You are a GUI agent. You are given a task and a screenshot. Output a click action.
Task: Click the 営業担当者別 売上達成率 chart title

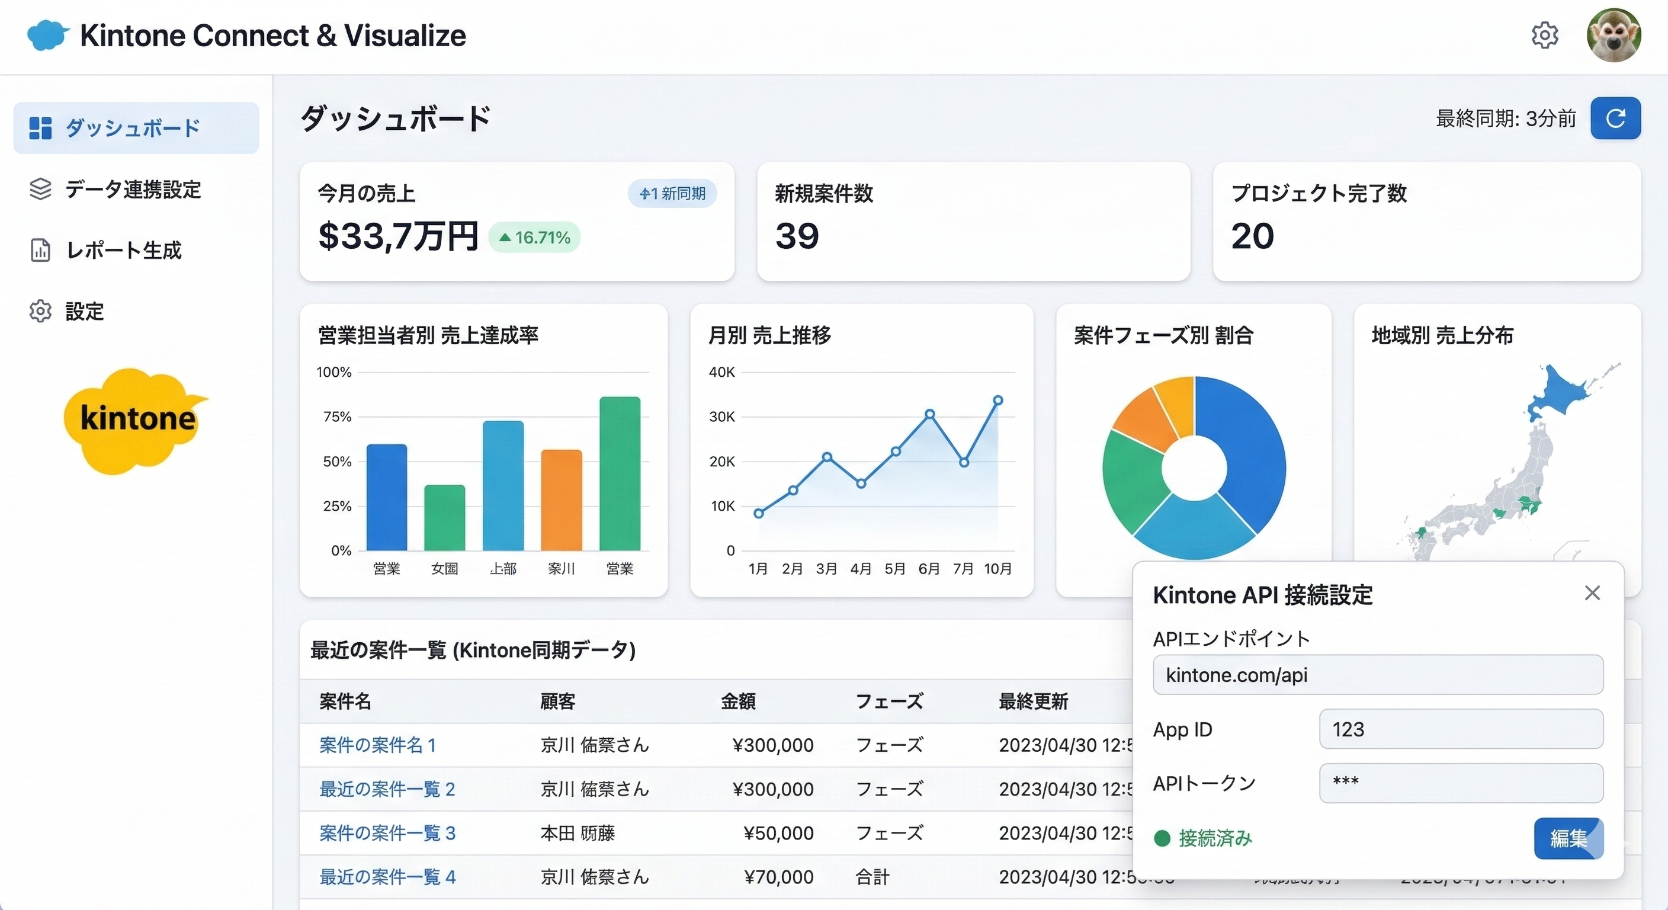click(x=428, y=335)
